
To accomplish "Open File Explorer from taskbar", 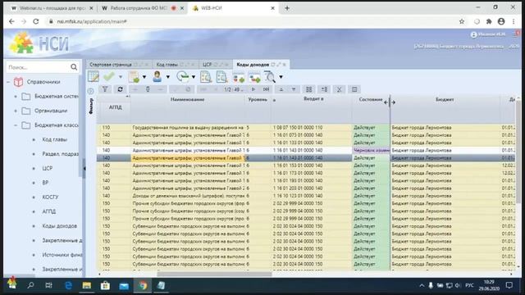I will click(x=87, y=285).
